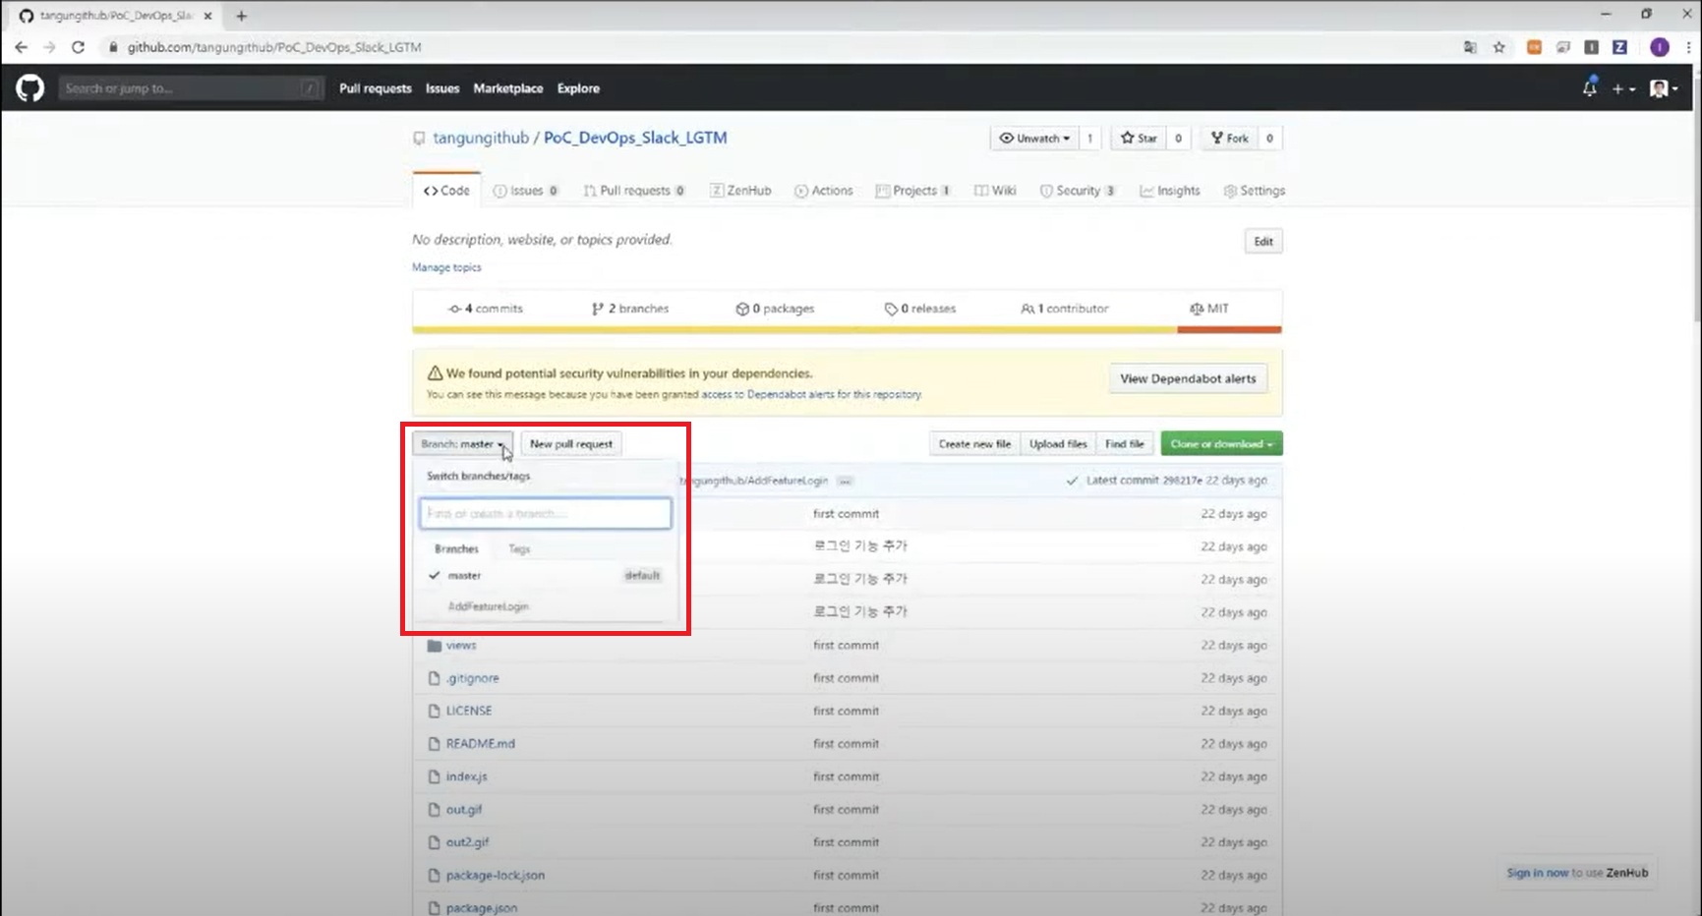Open the .gitignore file
1702x916 pixels.
(x=472, y=678)
